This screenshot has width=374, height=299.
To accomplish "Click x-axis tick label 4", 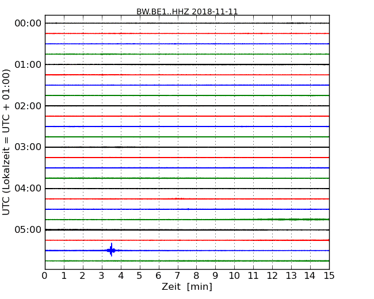I will tap(121, 276).
